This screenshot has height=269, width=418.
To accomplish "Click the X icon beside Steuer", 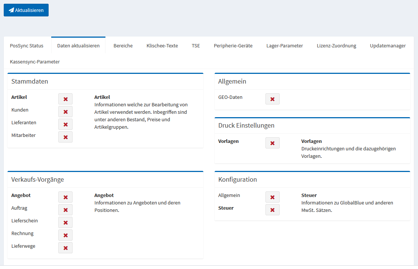I will (x=272, y=210).
